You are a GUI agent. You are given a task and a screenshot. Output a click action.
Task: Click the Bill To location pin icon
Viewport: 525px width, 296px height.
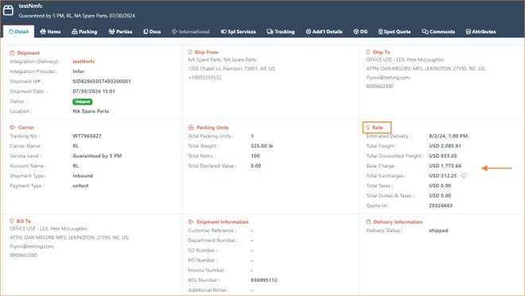coord(12,221)
